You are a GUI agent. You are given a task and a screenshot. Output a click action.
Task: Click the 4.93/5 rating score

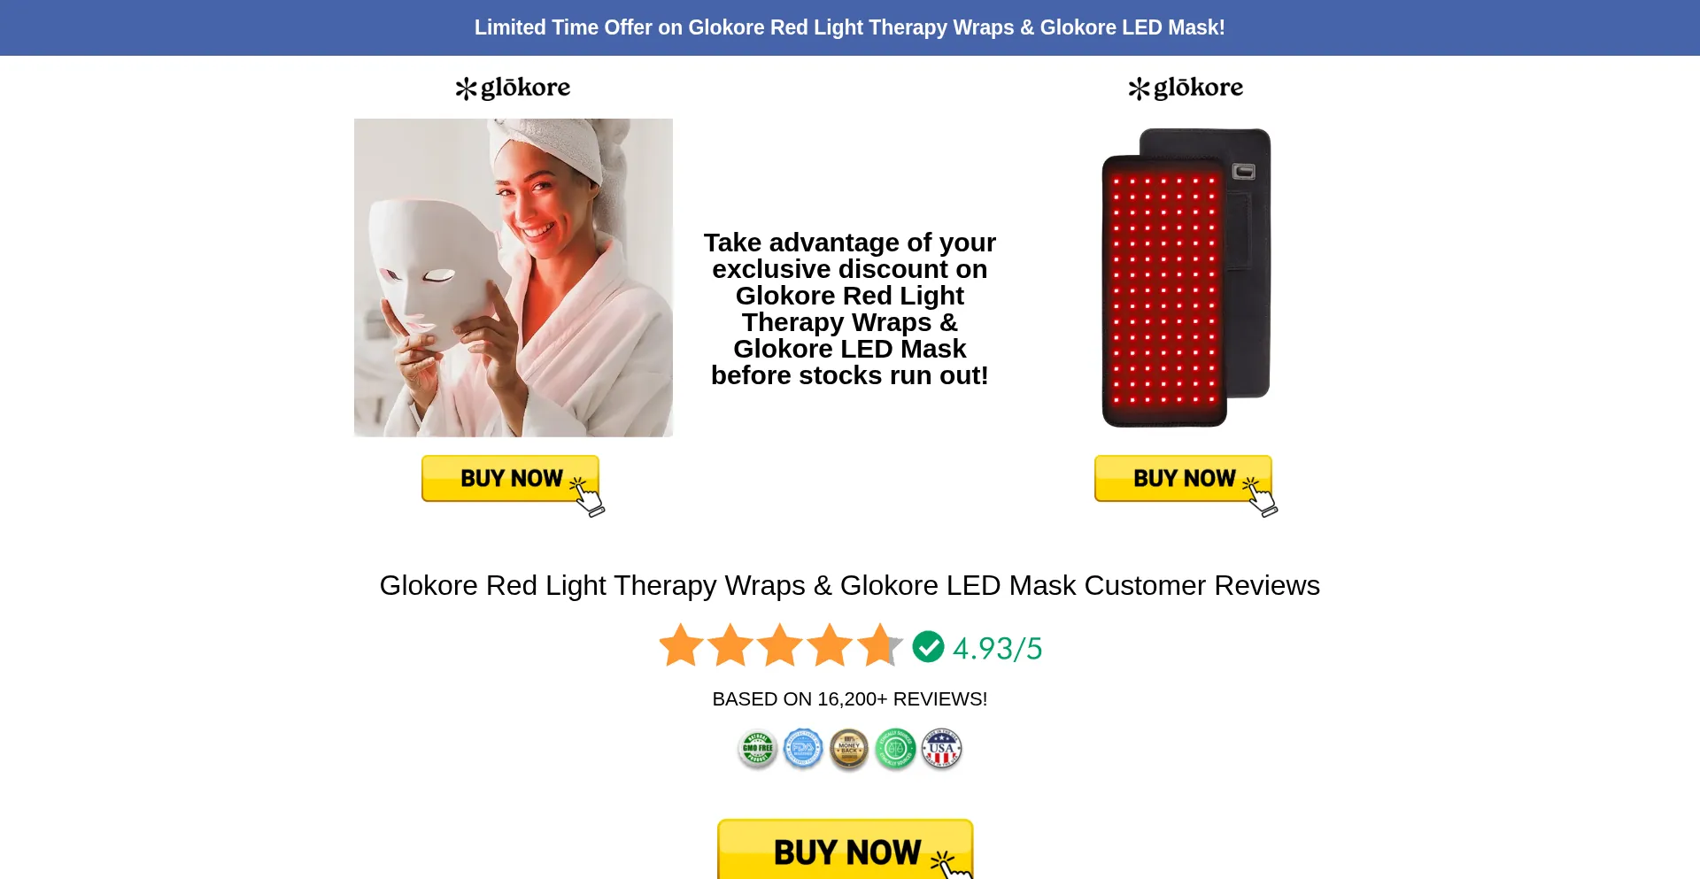click(x=997, y=649)
